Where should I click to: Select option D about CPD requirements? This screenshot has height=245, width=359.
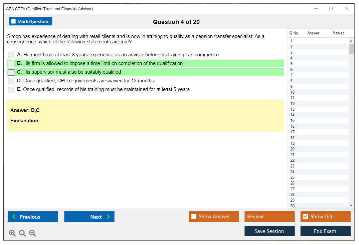[11, 81]
